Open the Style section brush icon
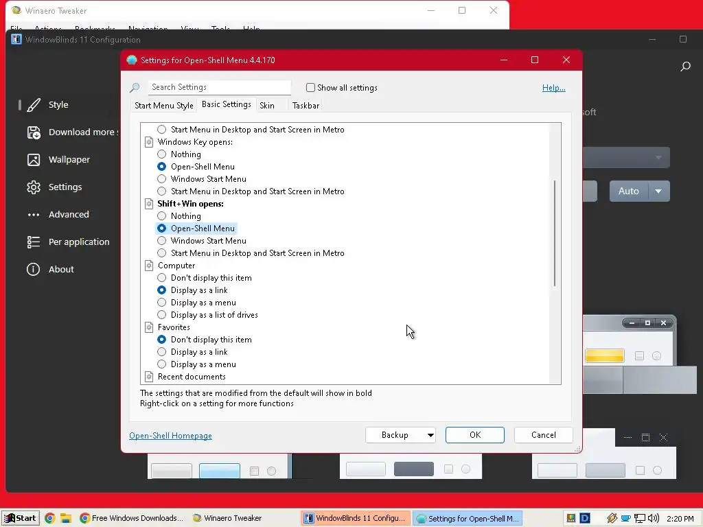The height and width of the screenshot is (527, 703). click(33, 105)
